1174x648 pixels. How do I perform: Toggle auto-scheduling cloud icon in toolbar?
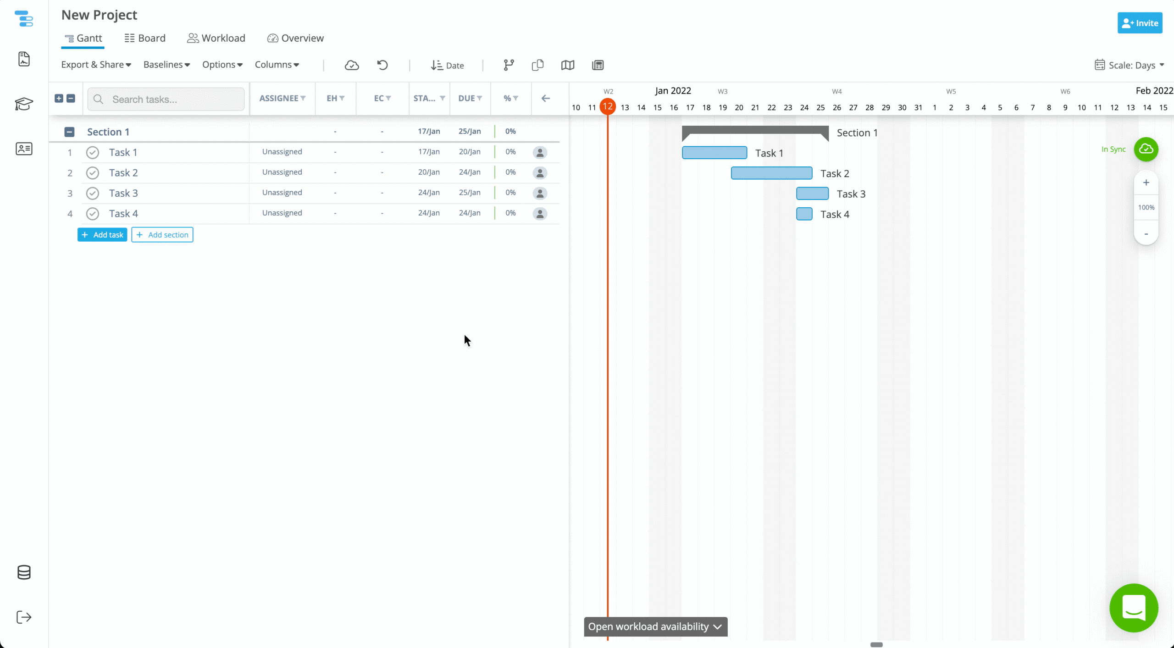352,65
